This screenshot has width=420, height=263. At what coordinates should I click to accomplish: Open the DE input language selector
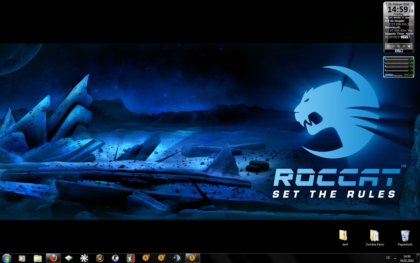click(388, 258)
